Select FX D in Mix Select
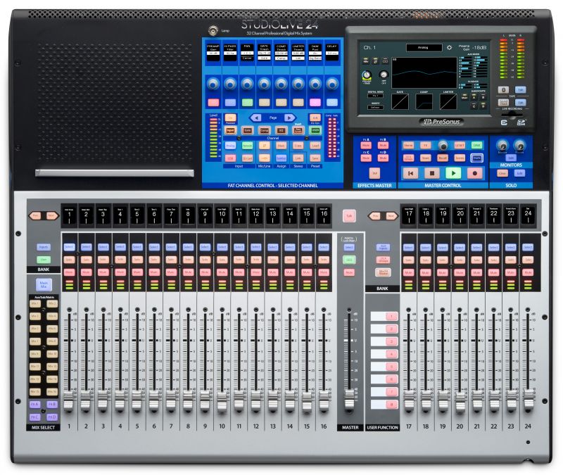 52,417
